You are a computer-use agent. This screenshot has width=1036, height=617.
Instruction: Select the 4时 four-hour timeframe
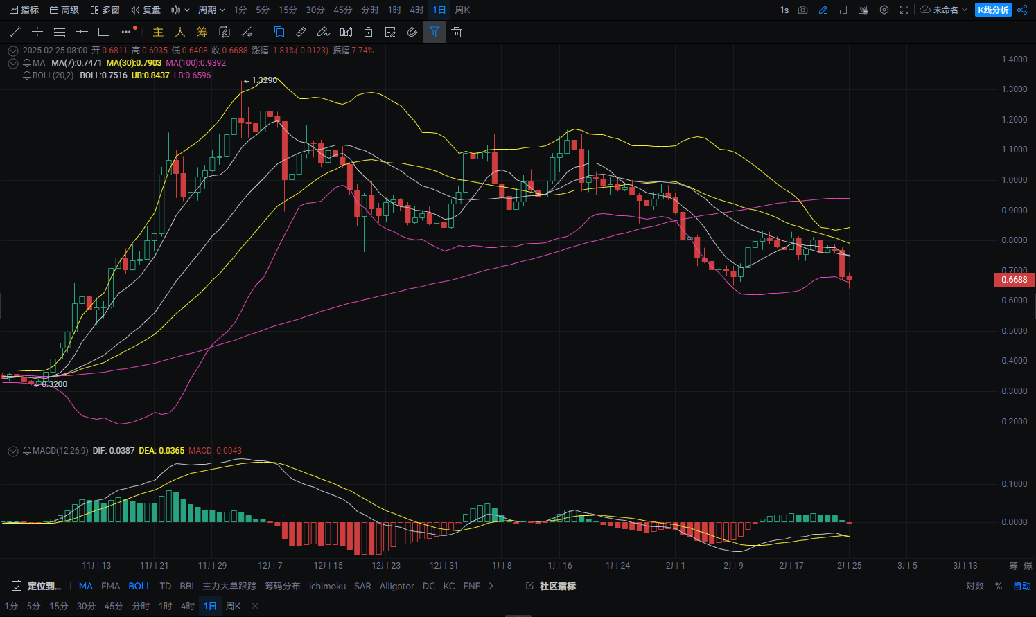point(416,10)
